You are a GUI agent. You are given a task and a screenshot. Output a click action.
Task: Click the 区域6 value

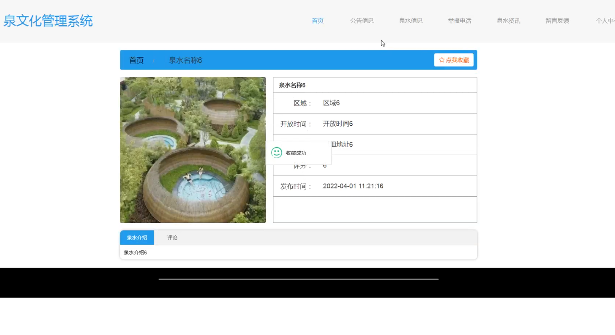[331, 103]
